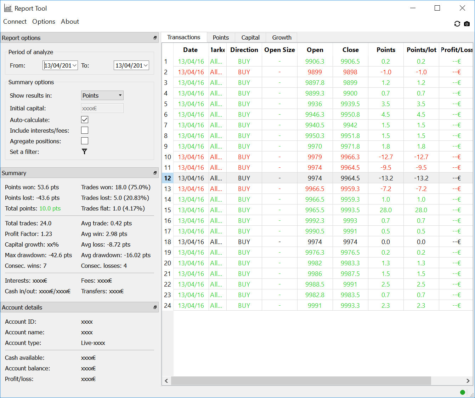Click the refresh icon in the toolbar
This screenshot has height=398, width=475.
(x=457, y=24)
